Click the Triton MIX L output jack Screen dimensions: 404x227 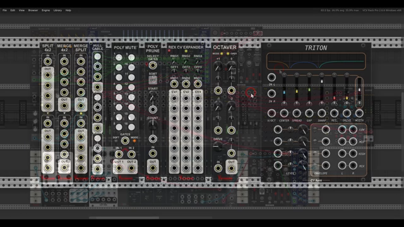342,165
